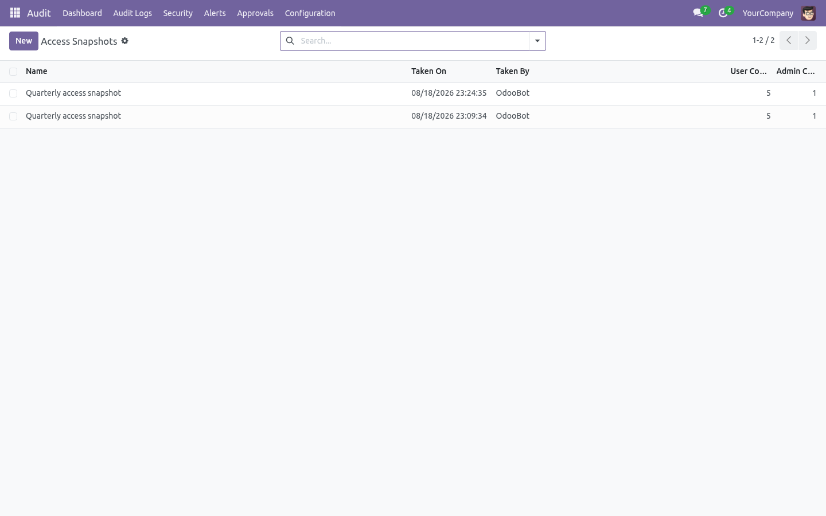This screenshot has width=826, height=516.
Task: Open the snapshot dated 08/18/2026 23:24:35
Action: click(449, 93)
